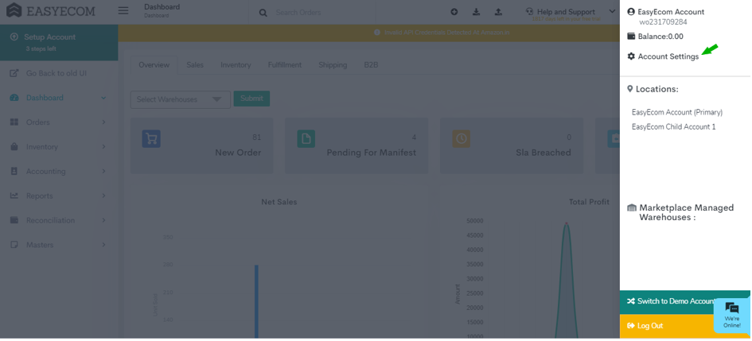The width and height of the screenshot is (752, 341).
Task: Click the Account Settings gear icon
Action: pos(631,56)
